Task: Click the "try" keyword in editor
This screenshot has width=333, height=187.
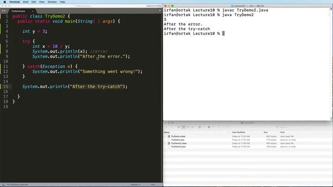Action: tap(26, 42)
